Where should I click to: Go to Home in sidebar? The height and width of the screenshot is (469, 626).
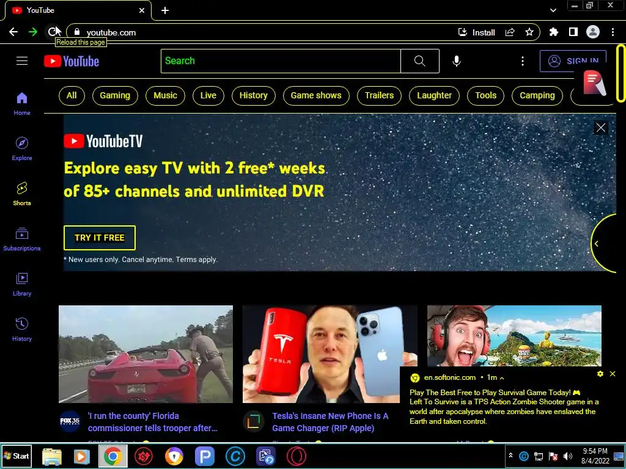(x=22, y=104)
